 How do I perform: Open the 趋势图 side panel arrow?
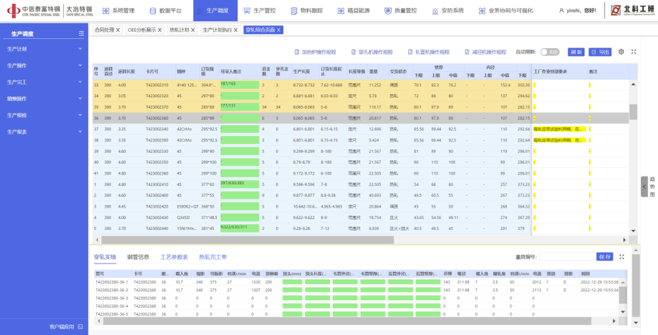pyautogui.click(x=645, y=187)
